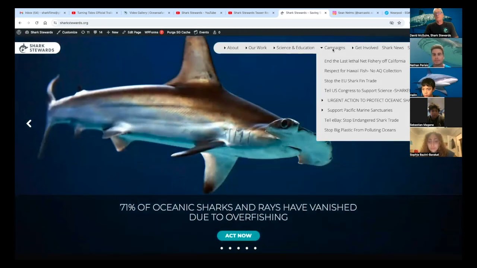Screen dimensions: 477x268
Task: Select the second slider dot
Action: (230, 248)
